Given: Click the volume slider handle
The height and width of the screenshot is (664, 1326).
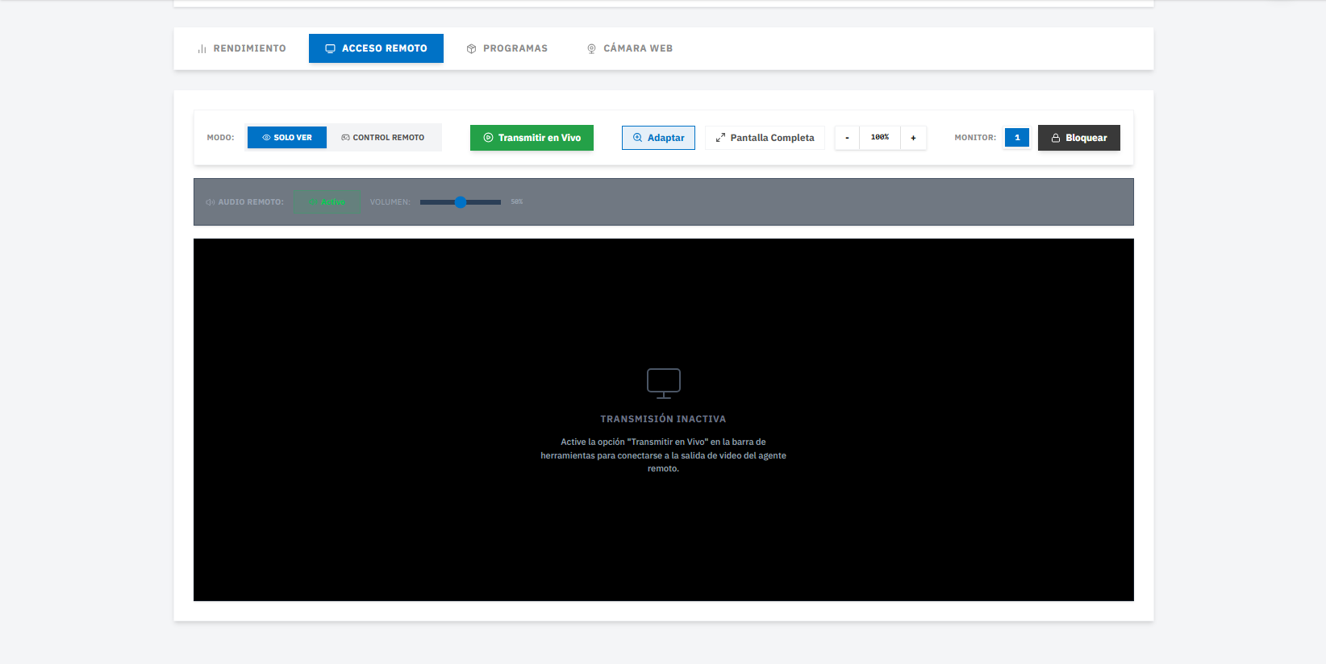Looking at the screenshot, I should point(461,202).
